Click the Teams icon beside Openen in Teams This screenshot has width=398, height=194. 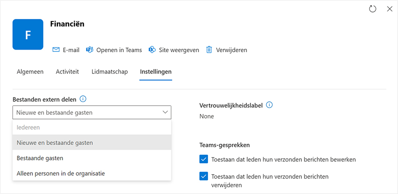click(x=90, y=50)
